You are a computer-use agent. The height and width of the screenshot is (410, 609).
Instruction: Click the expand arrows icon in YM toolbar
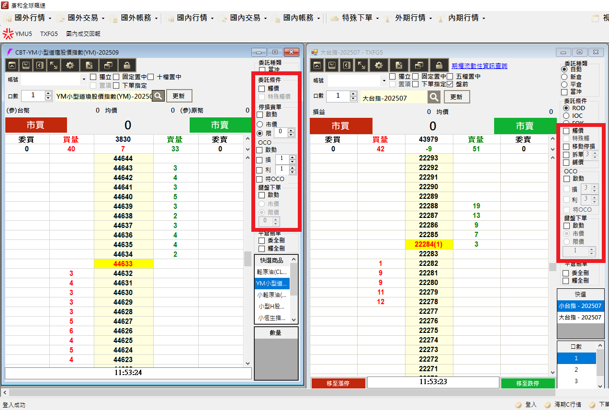(54, 65)
